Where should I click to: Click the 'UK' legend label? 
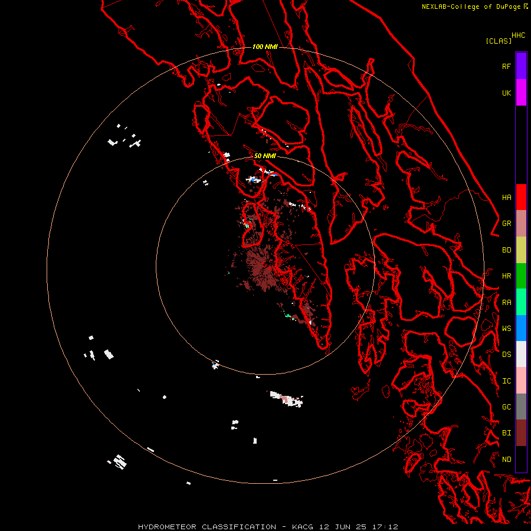point(506,93)
